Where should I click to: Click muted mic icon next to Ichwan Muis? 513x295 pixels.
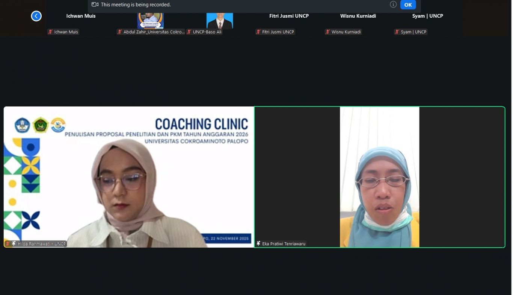[50, 32]
